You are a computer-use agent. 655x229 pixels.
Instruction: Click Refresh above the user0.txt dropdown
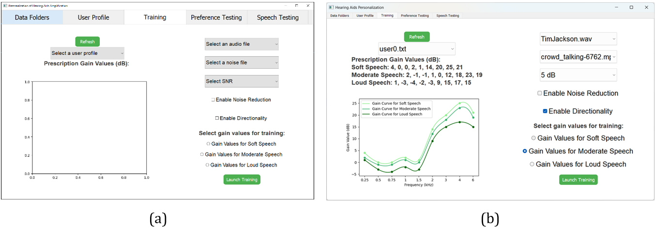(x=416, y=37)
